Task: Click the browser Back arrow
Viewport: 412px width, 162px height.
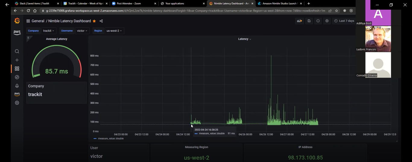Action: (x=15, y=11)
